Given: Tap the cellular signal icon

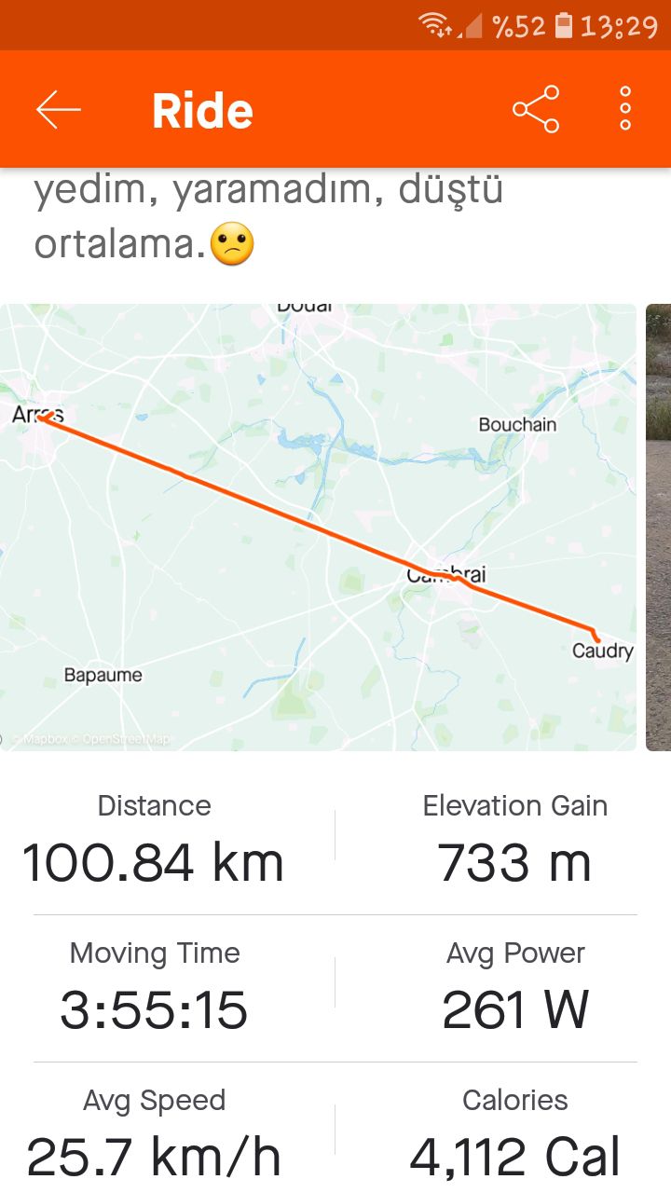Looking at the screenshot, I should (472, 26).
